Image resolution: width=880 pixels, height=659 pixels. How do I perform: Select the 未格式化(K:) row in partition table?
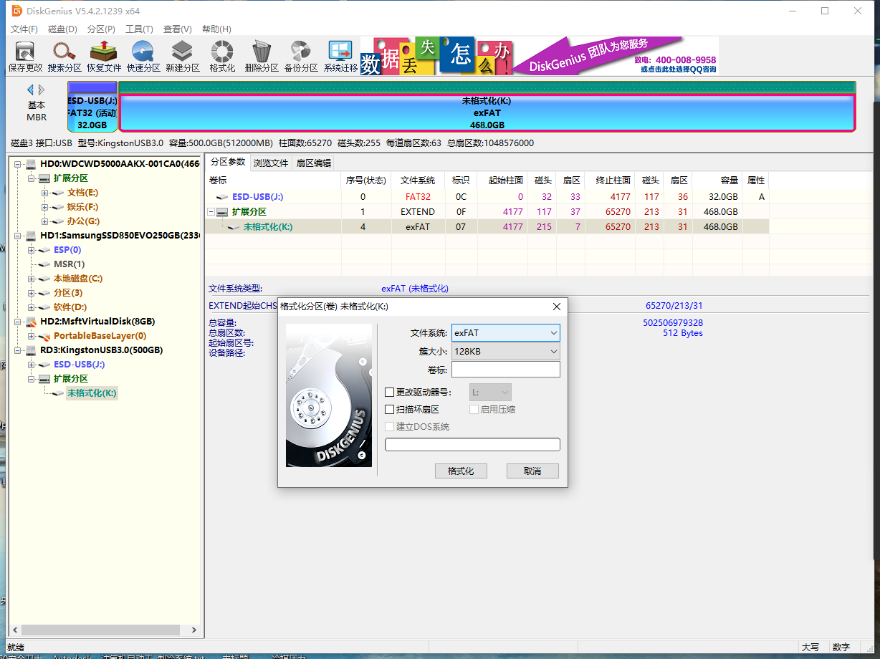487,226
